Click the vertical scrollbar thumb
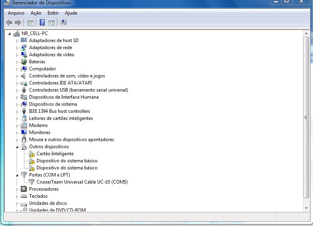This screenshot has width=313, height=226. [x=306, y=118]
